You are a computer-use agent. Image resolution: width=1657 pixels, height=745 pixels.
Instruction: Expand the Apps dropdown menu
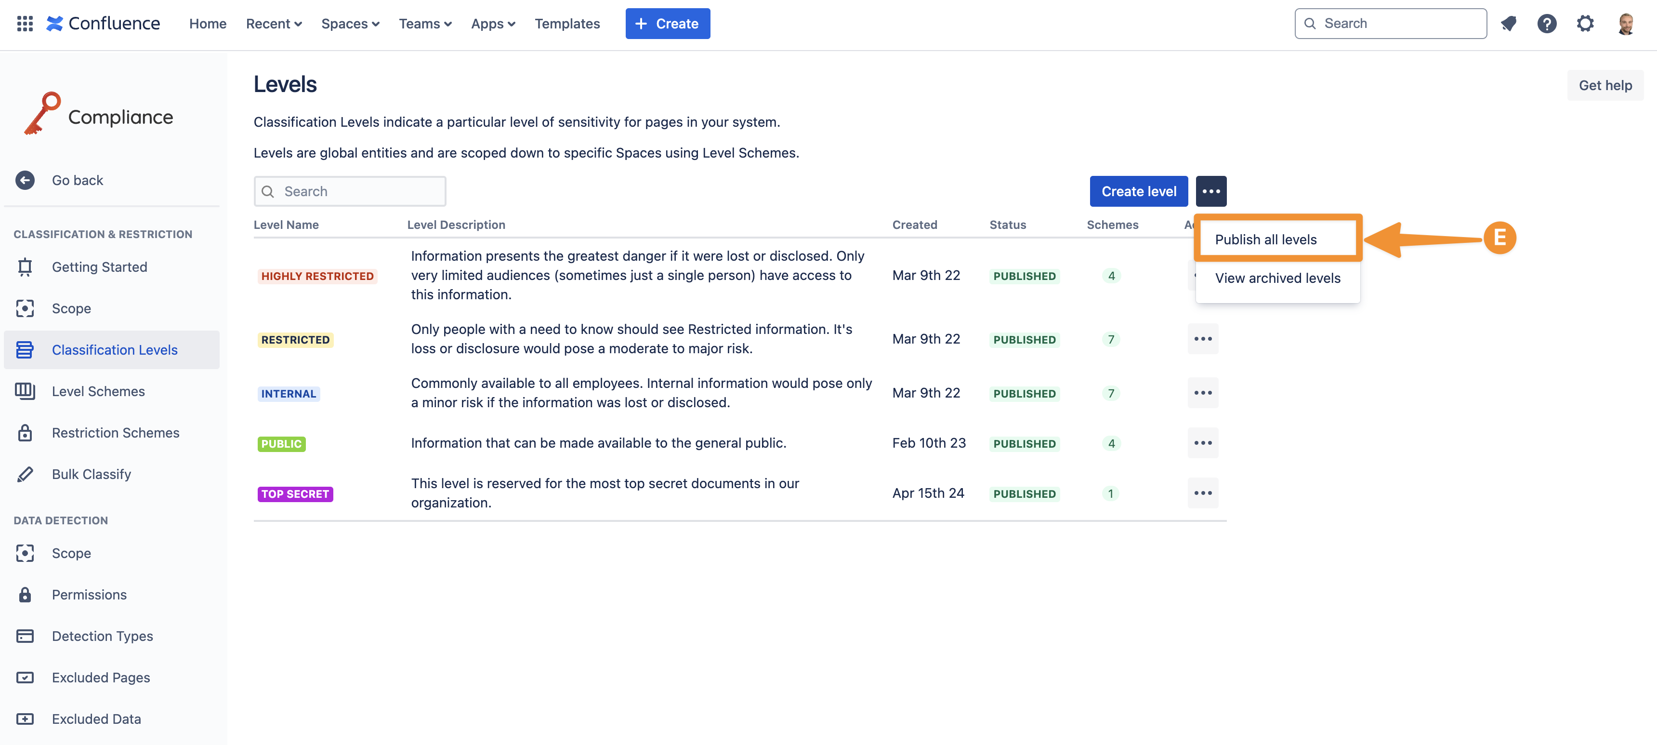coord(493,24)
